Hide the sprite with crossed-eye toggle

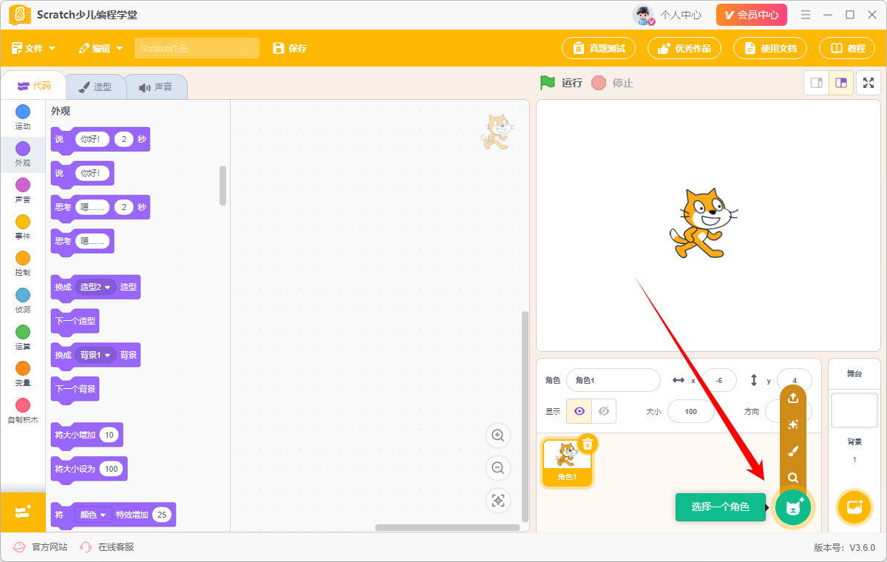click(604, 411)
